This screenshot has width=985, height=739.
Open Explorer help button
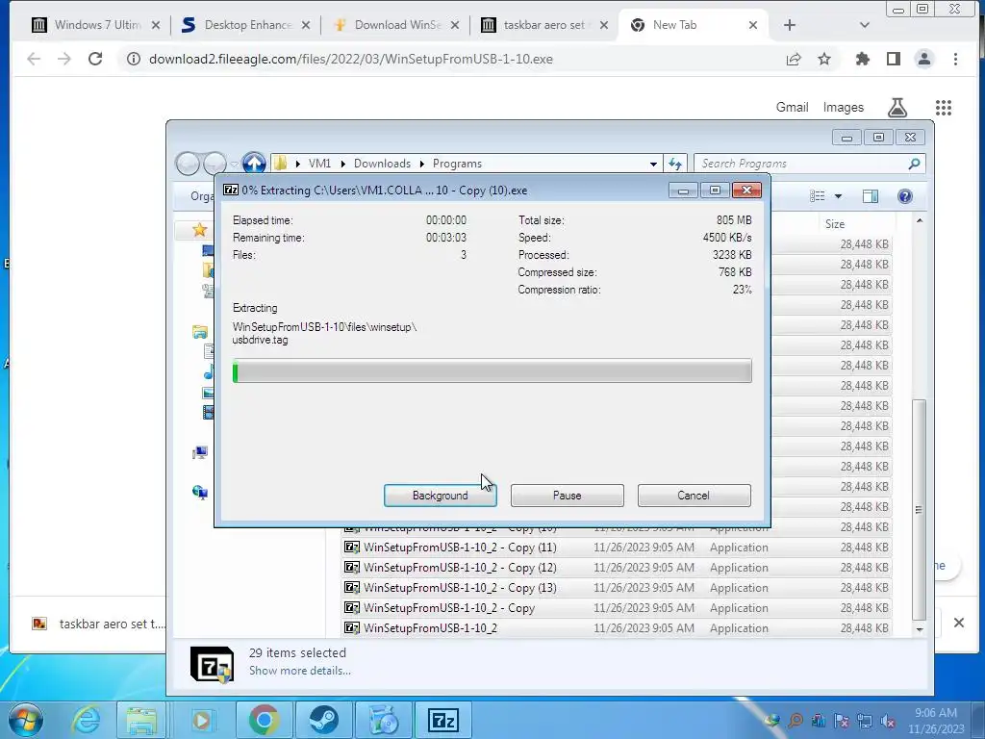(904, 196)
